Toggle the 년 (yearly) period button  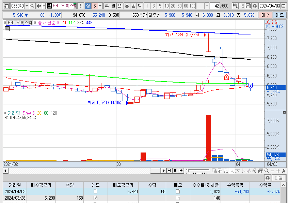pos(119,6)
